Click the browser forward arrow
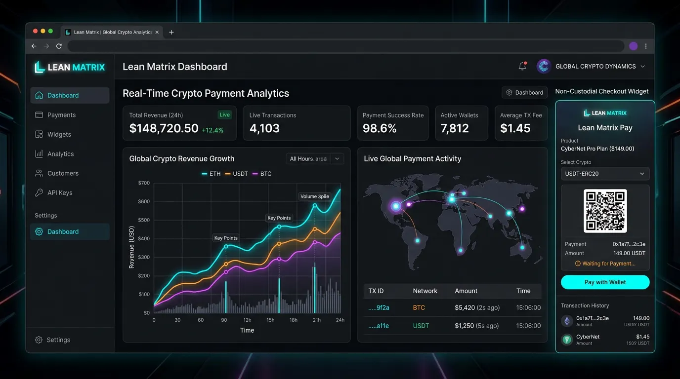The width and height of the screenshot is (680, 379). tap(46, 46)
